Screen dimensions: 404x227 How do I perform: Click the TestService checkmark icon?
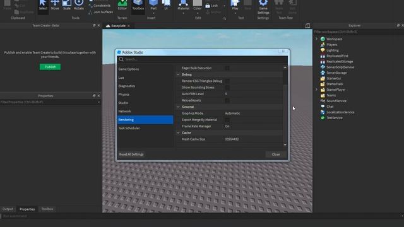click(x=323, y=118)
